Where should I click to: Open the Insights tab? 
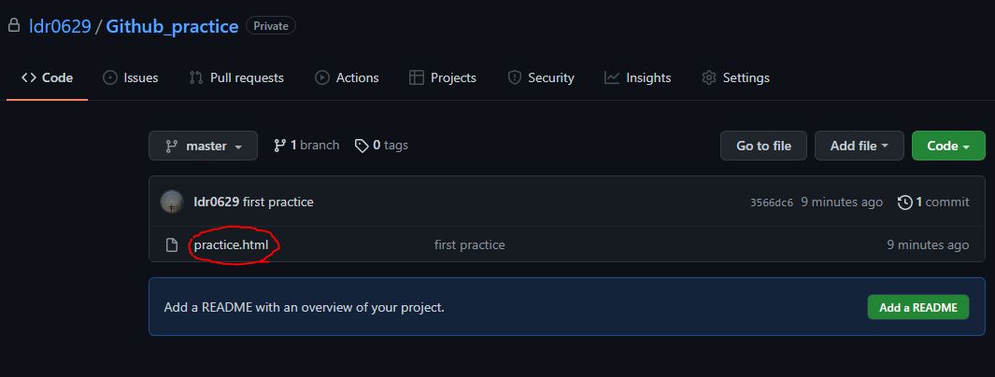pos(638,78)
